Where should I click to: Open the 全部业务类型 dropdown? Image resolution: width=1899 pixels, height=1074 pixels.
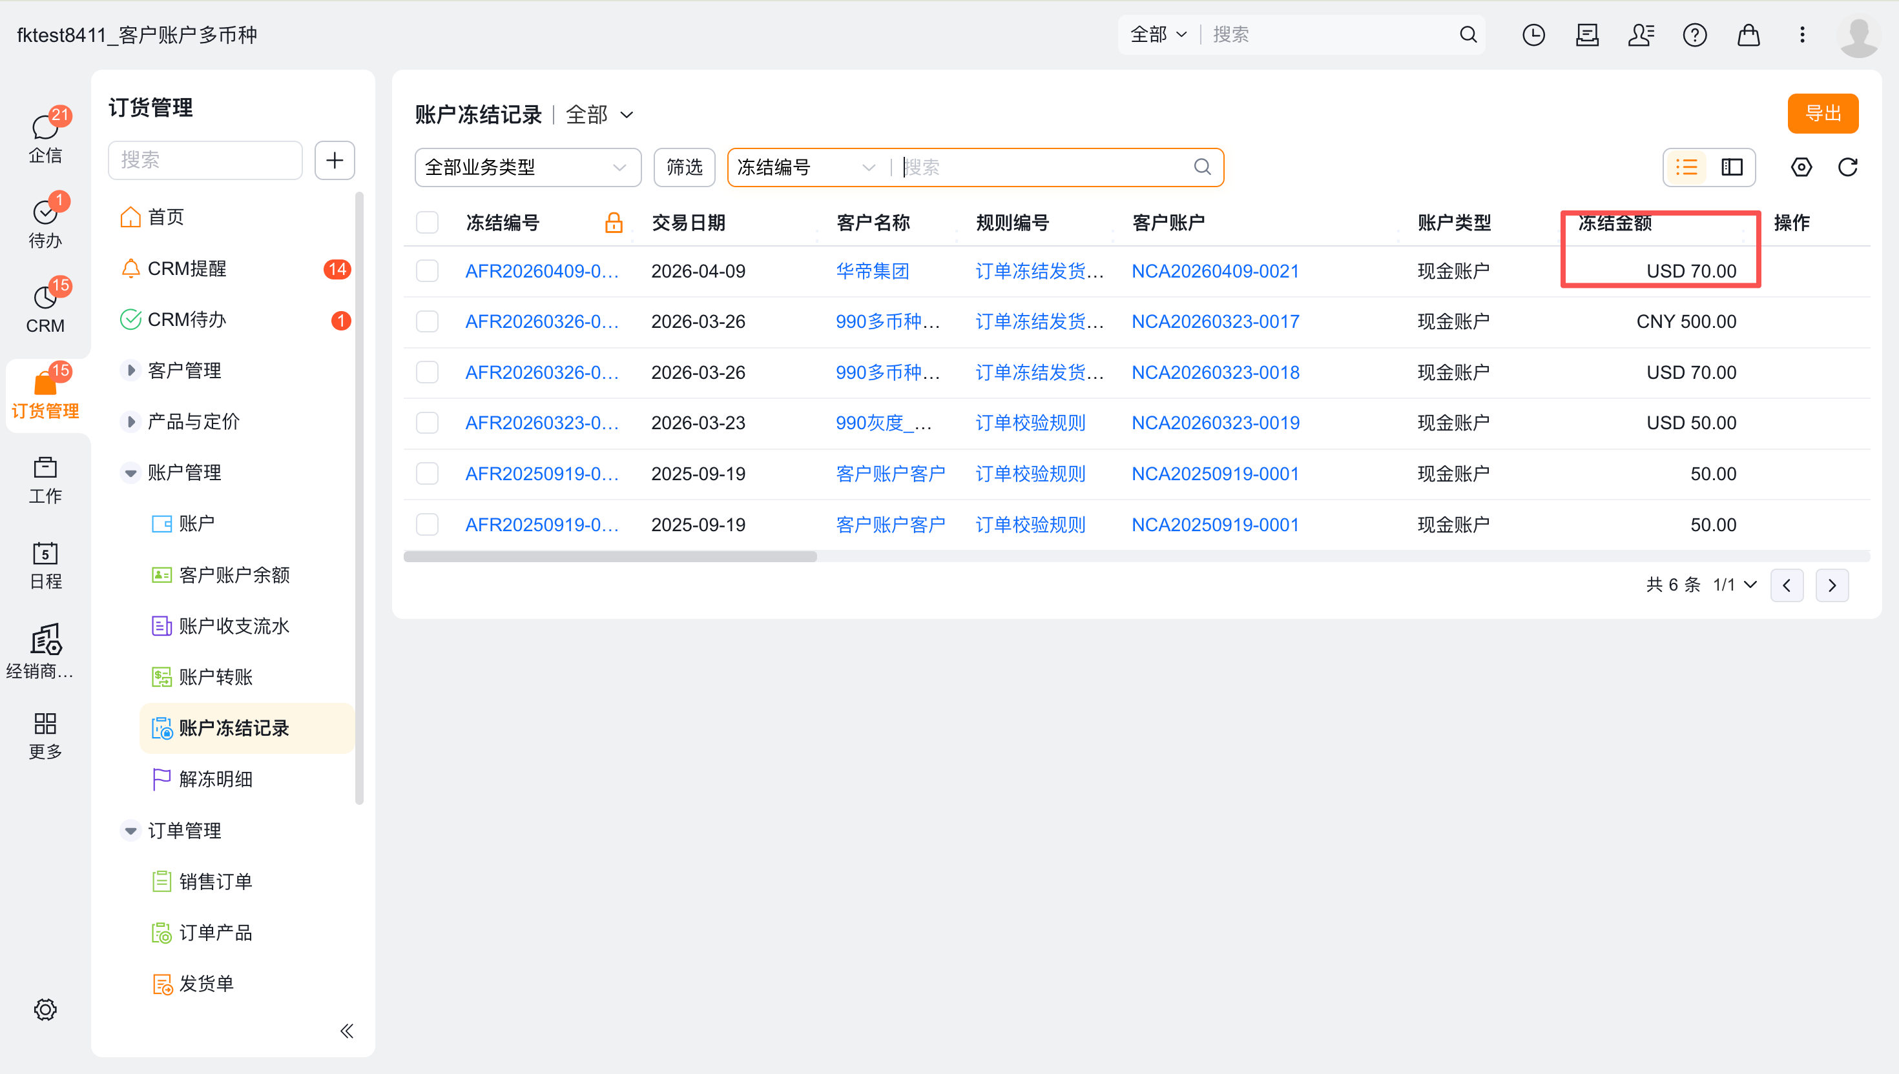pyautogui.click(x=527, y=167)
